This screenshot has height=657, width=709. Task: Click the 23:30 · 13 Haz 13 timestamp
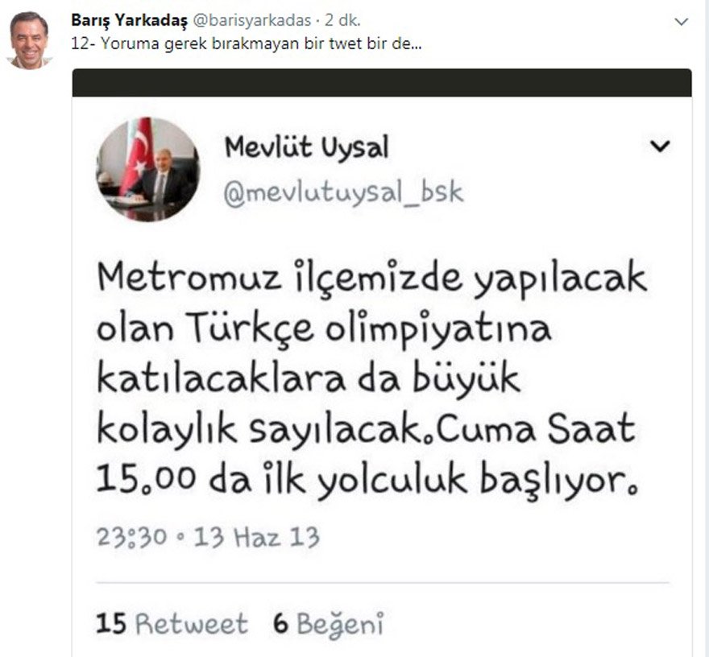point(208,537)
